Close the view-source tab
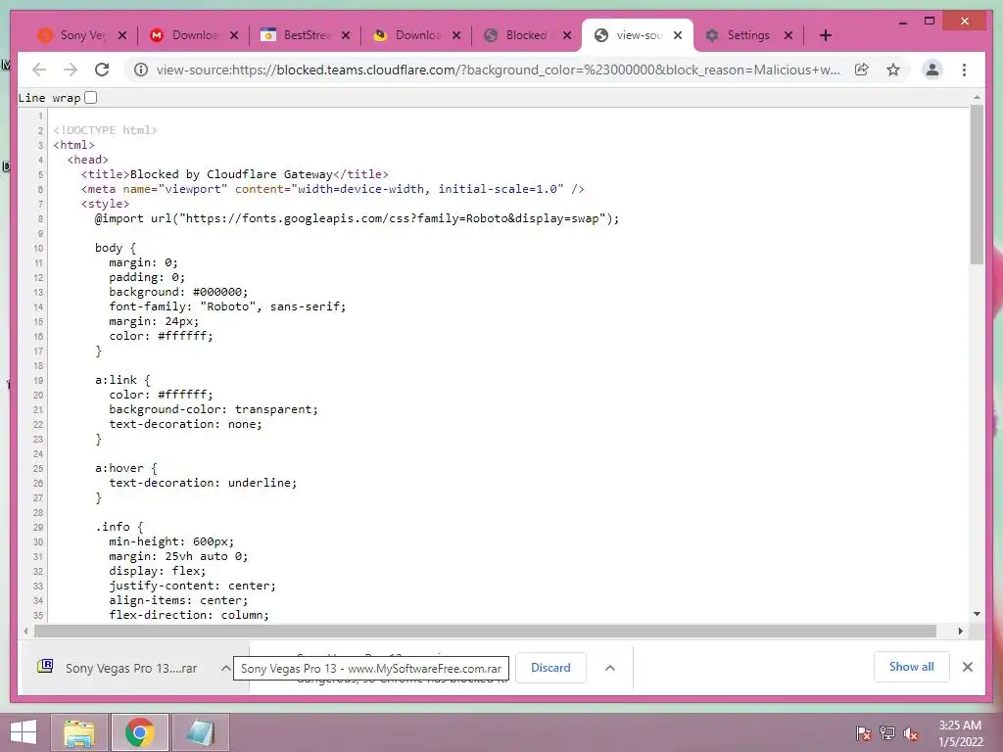The height and width of the screenshot is (752, 1003). (678, 35)
